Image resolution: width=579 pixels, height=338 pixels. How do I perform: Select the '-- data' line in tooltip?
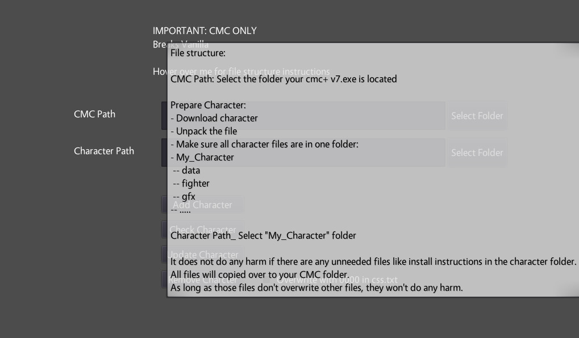coord(186,170)
